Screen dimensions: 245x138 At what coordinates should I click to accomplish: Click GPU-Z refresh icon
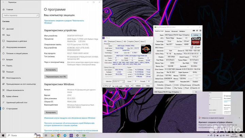[x=197, y=31]
